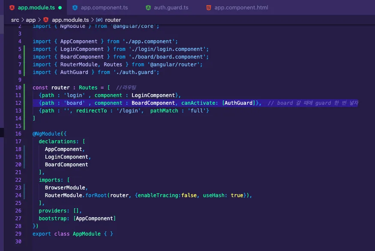Screen dimensions: 375x251
Task: Click the 'router' symbol in breadcrumb
Action: tap(113, 20)
